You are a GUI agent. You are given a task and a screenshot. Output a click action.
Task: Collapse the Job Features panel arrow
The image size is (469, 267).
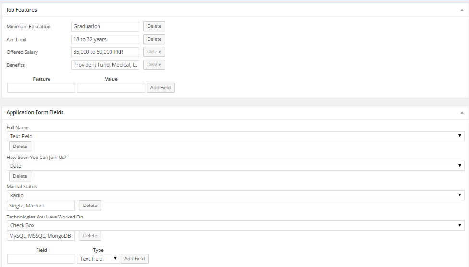click(x=462, y=10)
